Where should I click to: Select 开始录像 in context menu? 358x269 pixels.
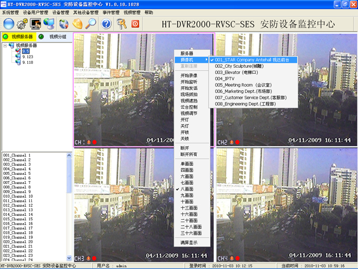(192, 76)
